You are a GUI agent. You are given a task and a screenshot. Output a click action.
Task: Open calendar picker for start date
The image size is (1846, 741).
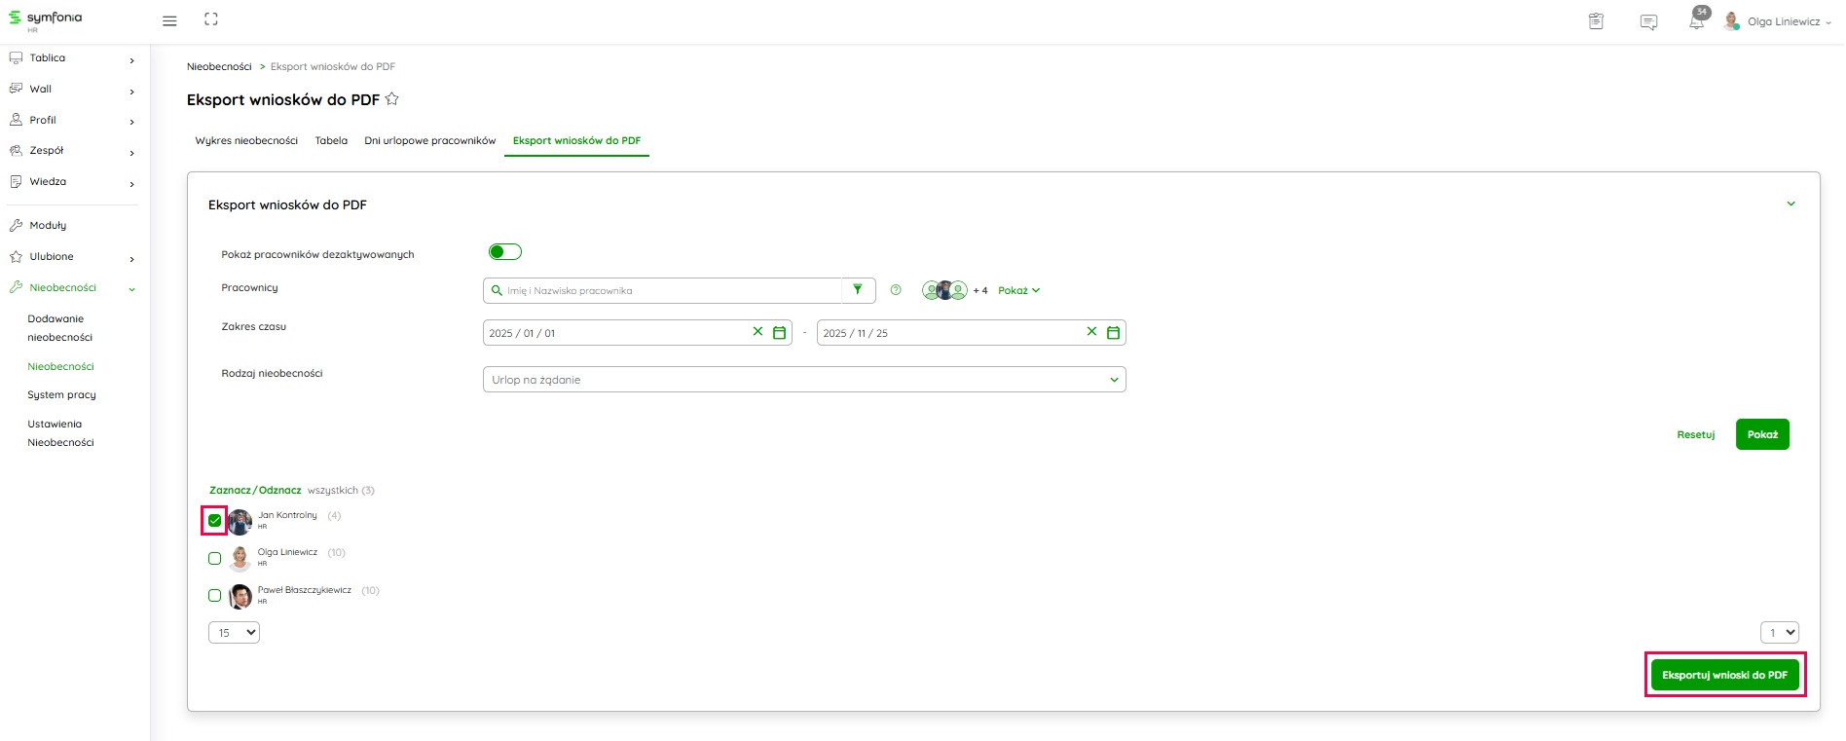coord(779,333)
